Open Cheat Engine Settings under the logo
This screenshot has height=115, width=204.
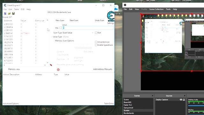click(111, 23)
